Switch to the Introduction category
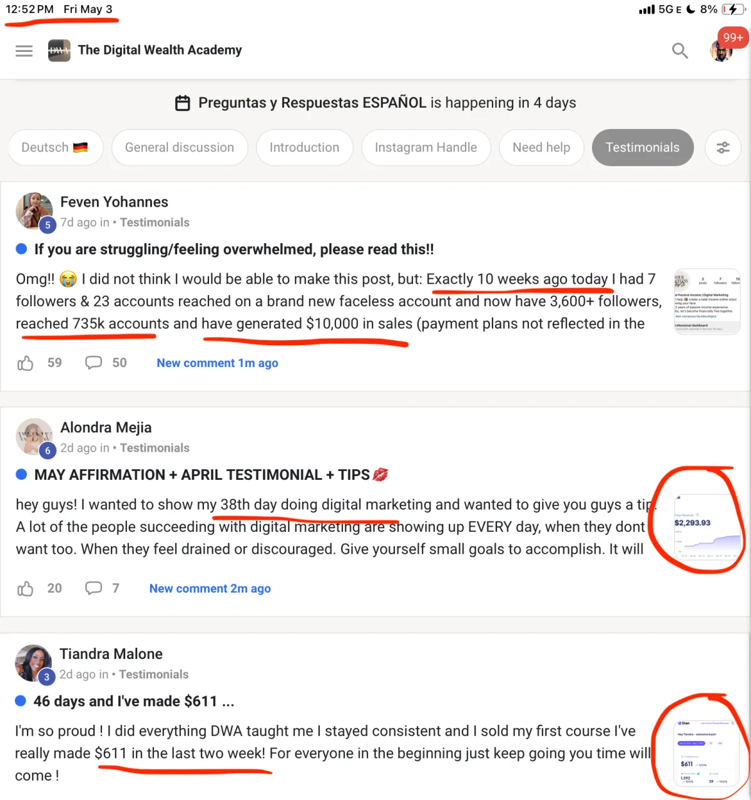The width and height of the screenshot is (751, 800). point(304,148)
